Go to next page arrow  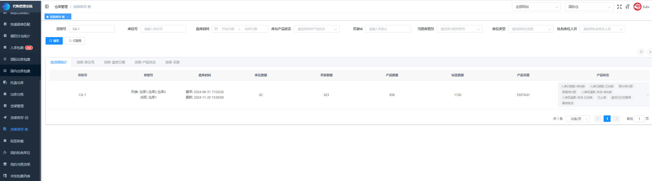tap(616, 119)
